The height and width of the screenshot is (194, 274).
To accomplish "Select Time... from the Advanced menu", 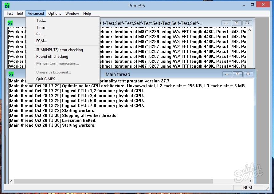I will tap(41, 27).
